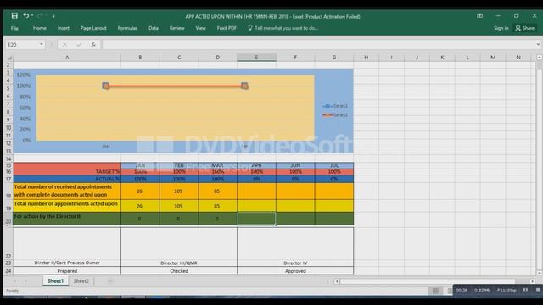Switch to the Home ribbon tab
543x305 pixels.
click(x=40, y=28)
